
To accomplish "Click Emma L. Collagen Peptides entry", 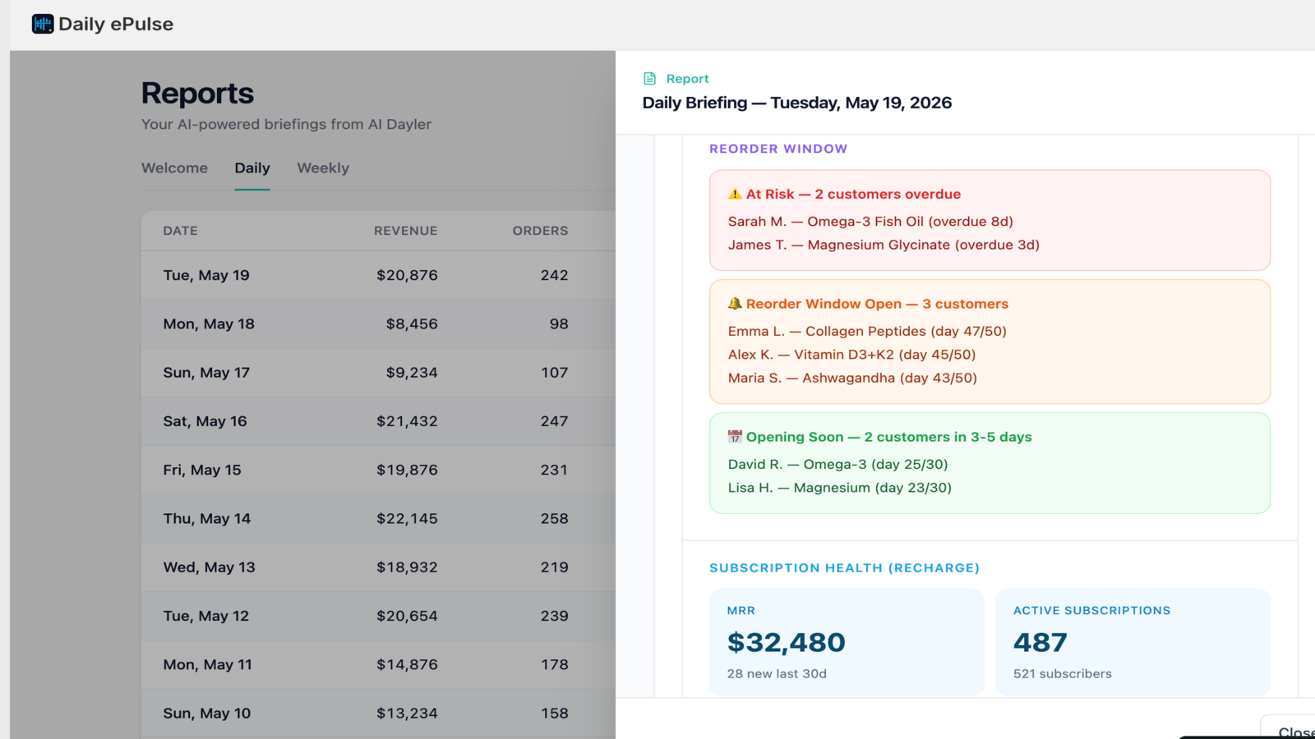I will click(x=867, y=331).
